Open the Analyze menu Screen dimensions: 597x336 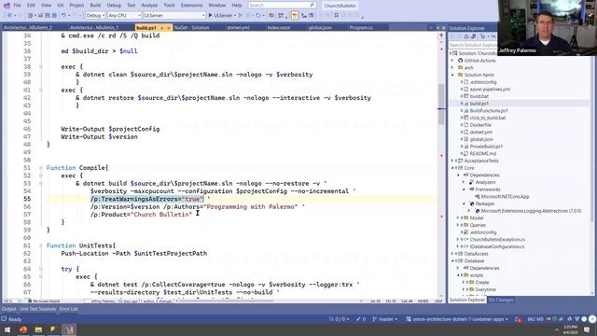pos(149,6)
